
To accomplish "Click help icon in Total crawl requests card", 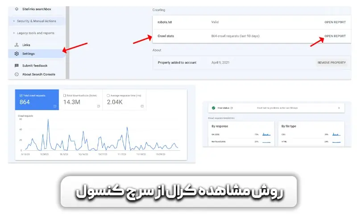I will pyautogui.click(x=55, y=106).
